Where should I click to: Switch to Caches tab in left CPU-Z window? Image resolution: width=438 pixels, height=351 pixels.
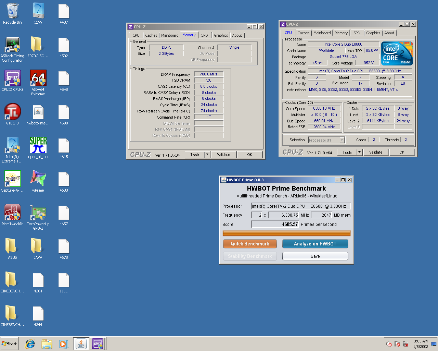click(x=151, y=35)
